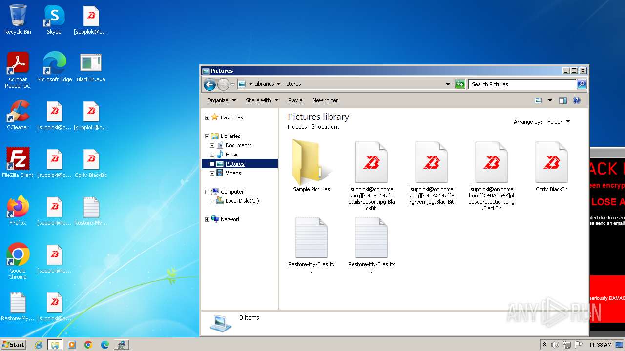Open recent pages dropdown arrow
Screen dimensions: 625x351
click(232, 84)
